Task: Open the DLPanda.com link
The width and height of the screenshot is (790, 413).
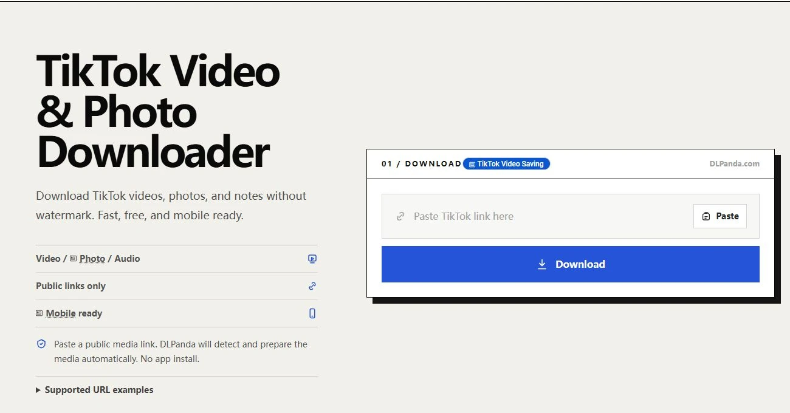Action: point(734,164)
